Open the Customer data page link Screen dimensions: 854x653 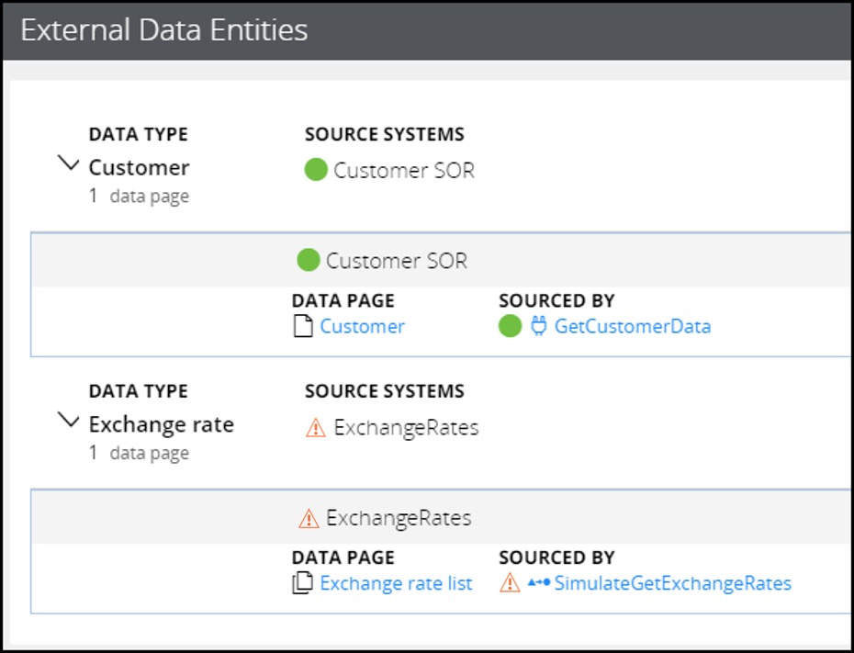362,326
